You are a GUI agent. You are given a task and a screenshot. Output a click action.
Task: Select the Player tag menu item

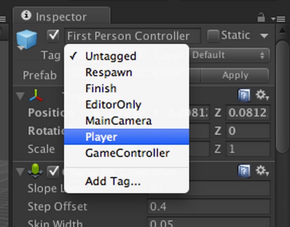pos(127,137)
